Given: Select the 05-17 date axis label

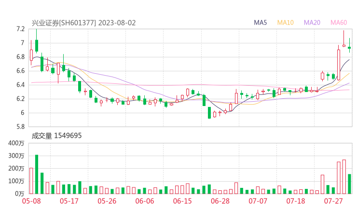Looking at the screenshot, I should [69, 201].
